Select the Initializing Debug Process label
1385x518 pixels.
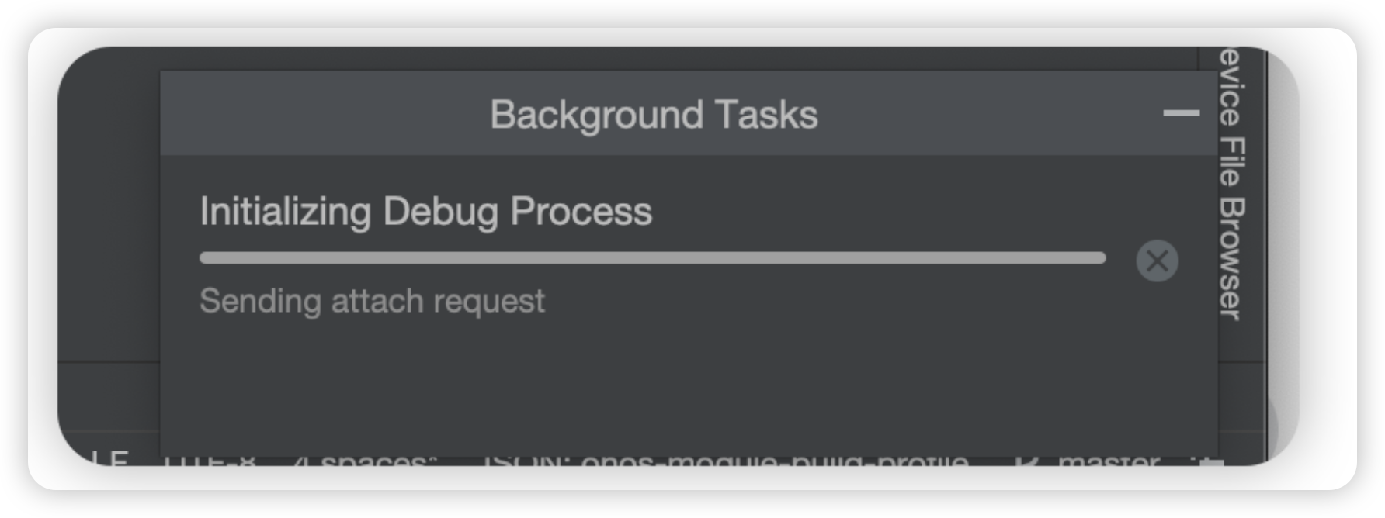(x=425, y=211)
